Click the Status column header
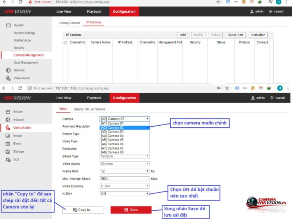 coord(221,42)
